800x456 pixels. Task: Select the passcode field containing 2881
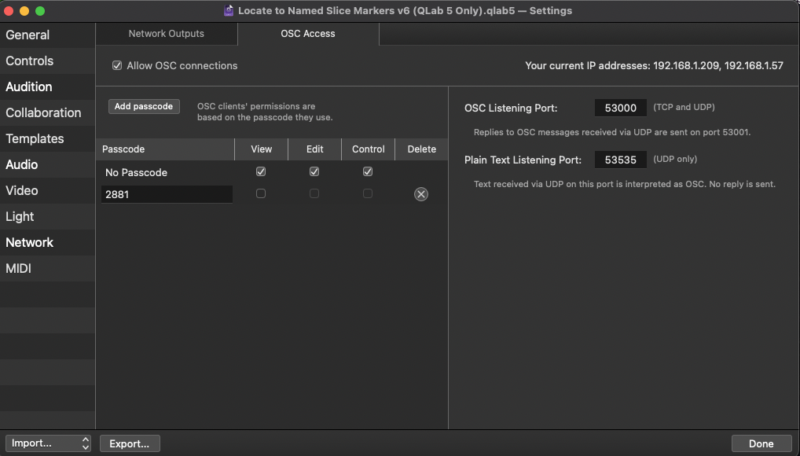point(166,193)
